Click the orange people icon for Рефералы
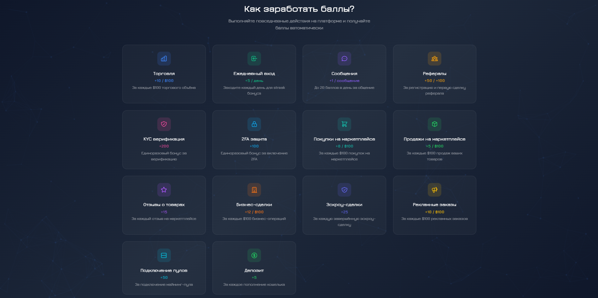598x298 pixels. pyautogui.click(x=434, y=59)
